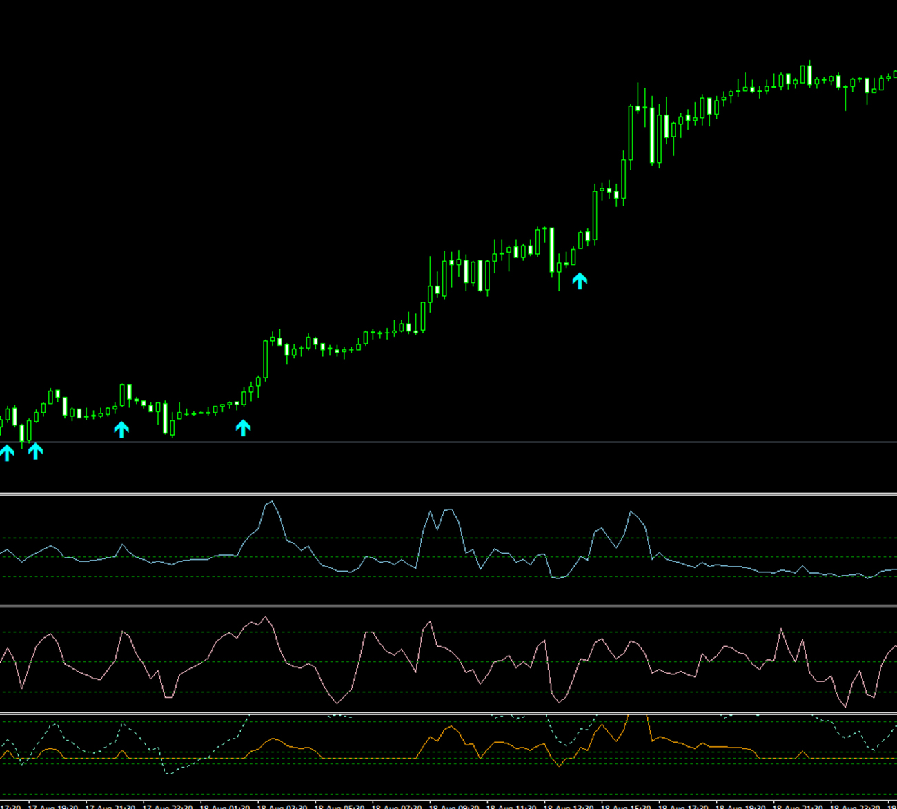
Task: Click the '17 Aug 23:30' time axis label
Action: coord(168,806)
